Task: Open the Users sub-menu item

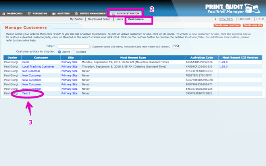Action: tap(119, 19)
